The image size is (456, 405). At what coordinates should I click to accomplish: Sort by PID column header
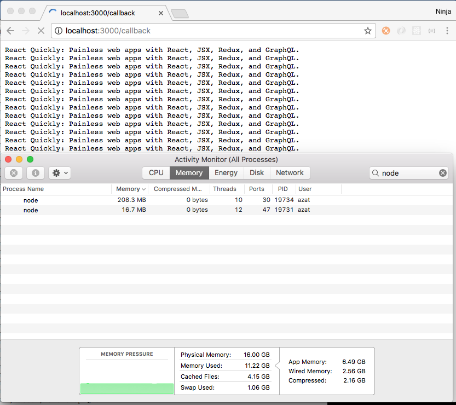[284, 189]
